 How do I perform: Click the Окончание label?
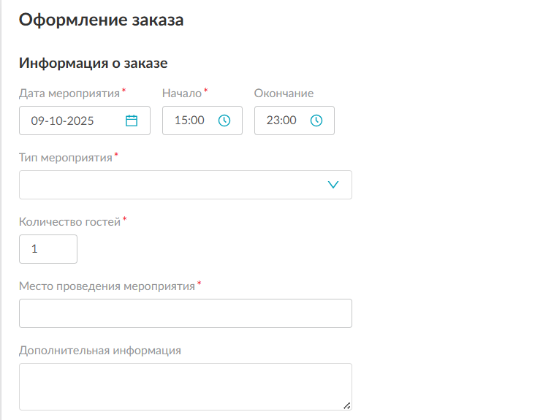pyautogui.click(x=284, y=93)
